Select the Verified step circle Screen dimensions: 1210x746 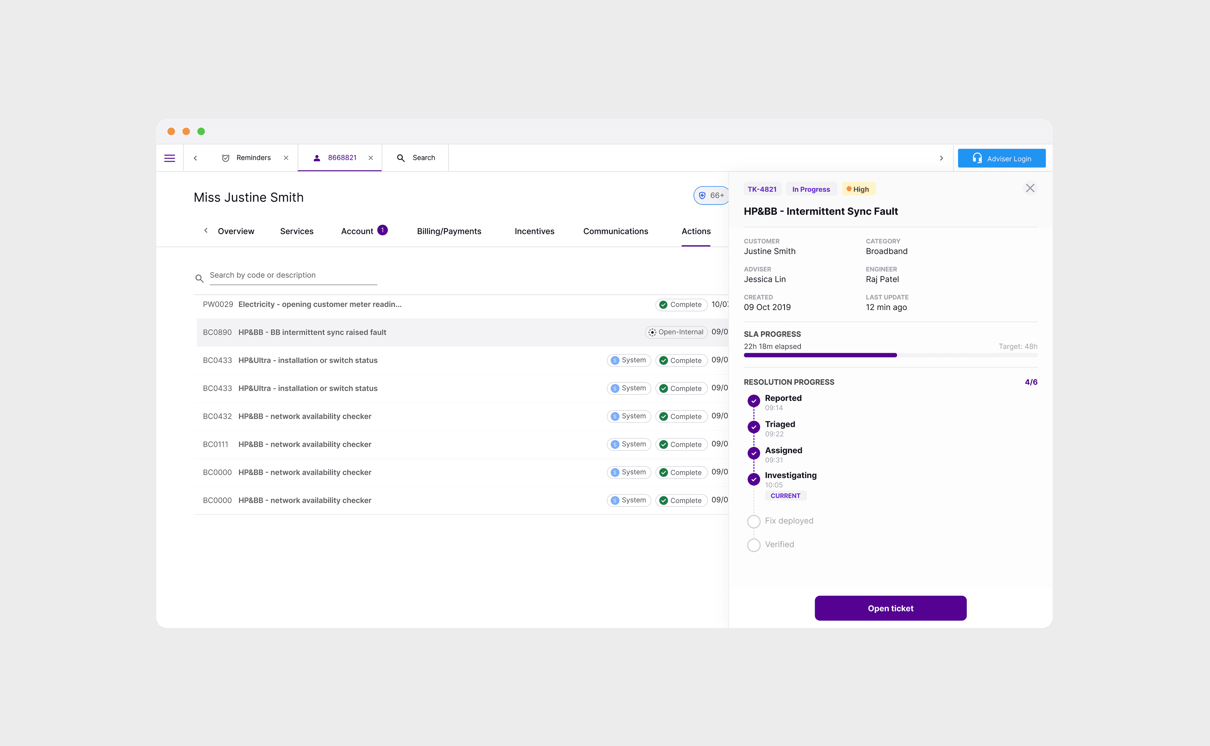tap(754, 545)
